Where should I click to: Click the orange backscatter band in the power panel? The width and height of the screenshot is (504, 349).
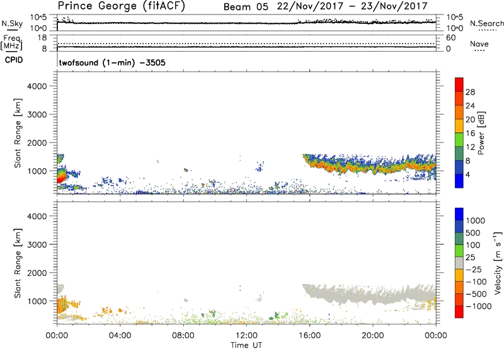pyautogui.click(x=370, y=166)
